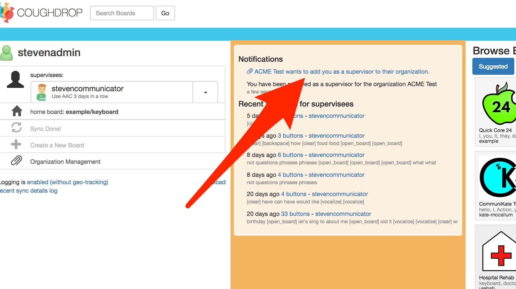Open the Quick Core 24 apple thumbnail
This screenshot has height=289, width=516.
point(499,103)
